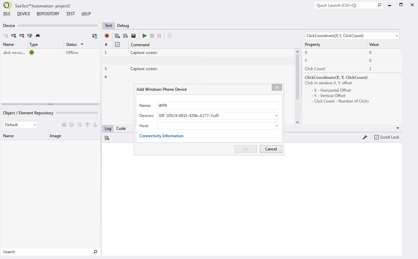Image resolution: width=418 pixels, height=259 pixels.
Task: Click the Stop square button in Test toolbar
Action: coord(152,36)
